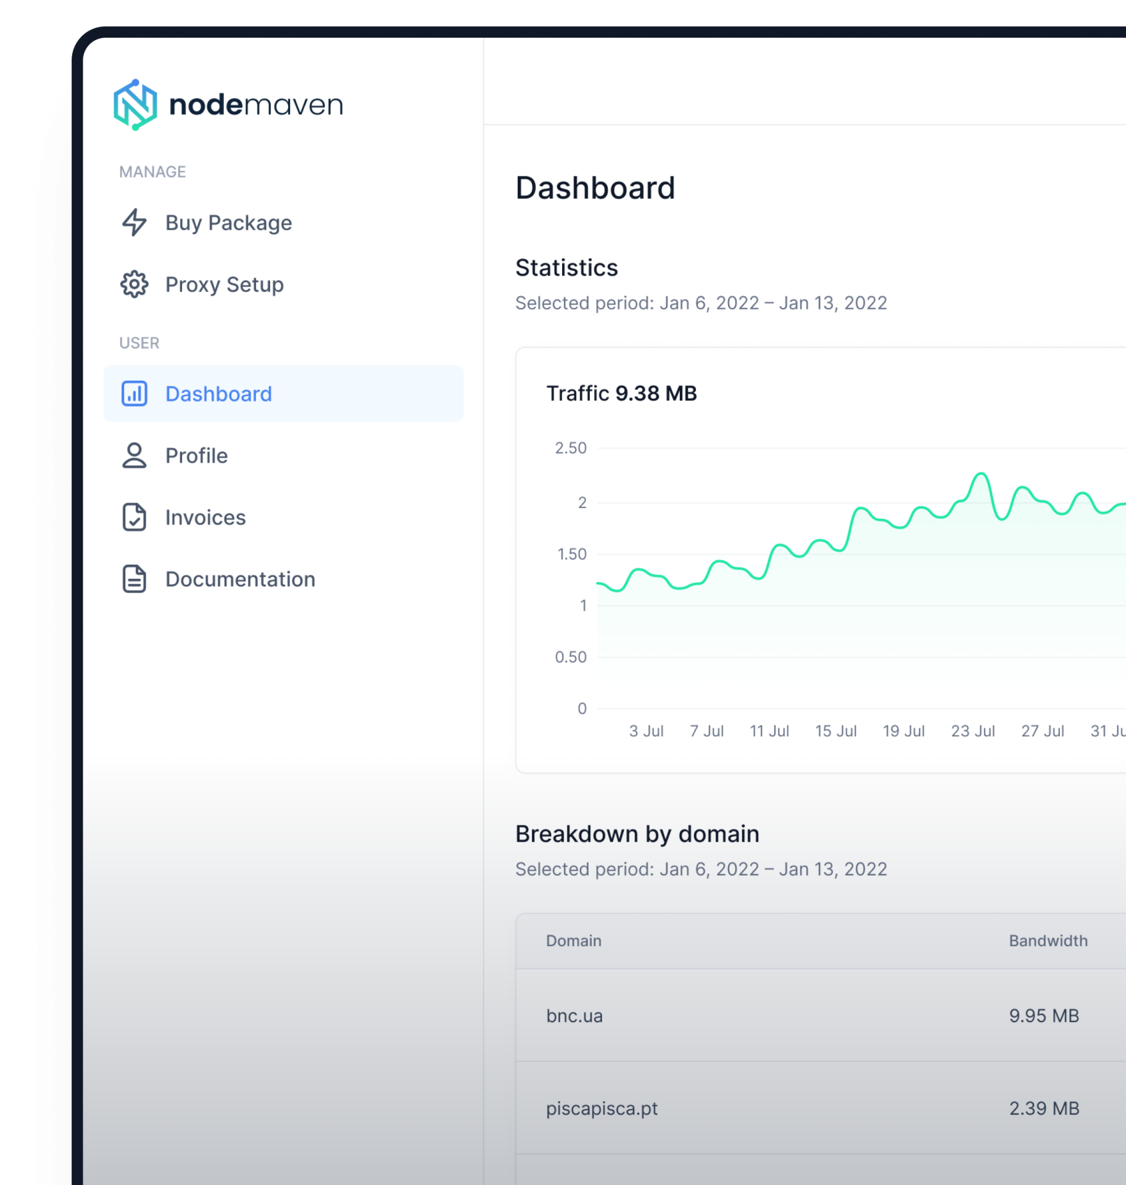The width and height of the screenshot is (1126, 1185).
Task: Open Documentation from the sidebar
Action: pyautogui.click(x=240, y=579)
